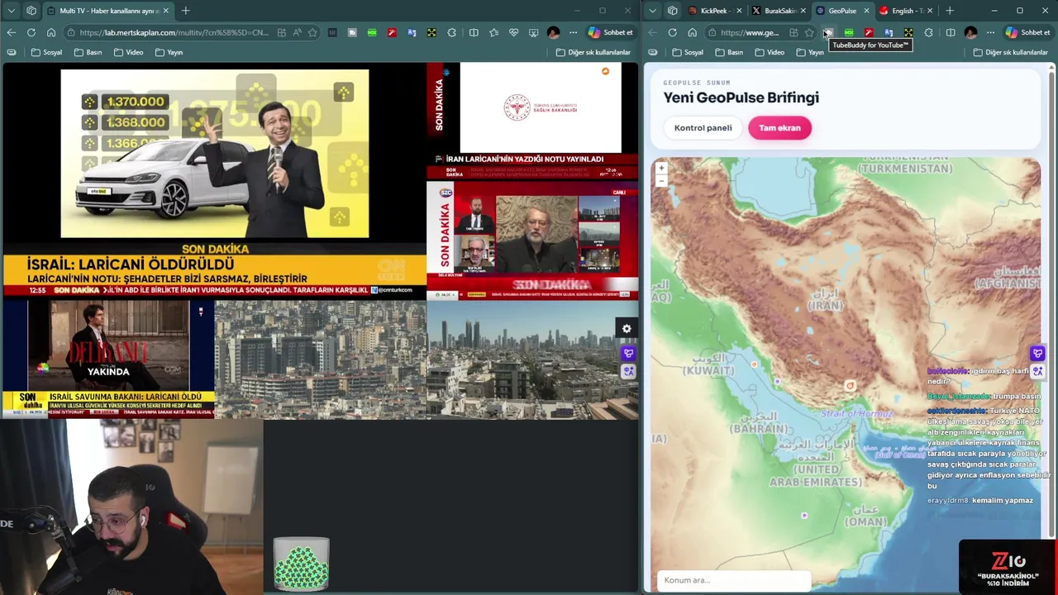Open new tab in right browser window
This screenshot has height=595, width=1058.
(950, 11)
